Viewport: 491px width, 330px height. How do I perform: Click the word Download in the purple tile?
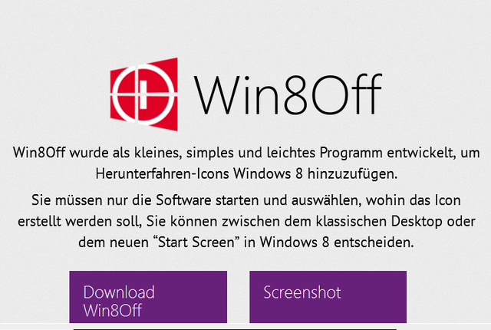coord(119,292)
